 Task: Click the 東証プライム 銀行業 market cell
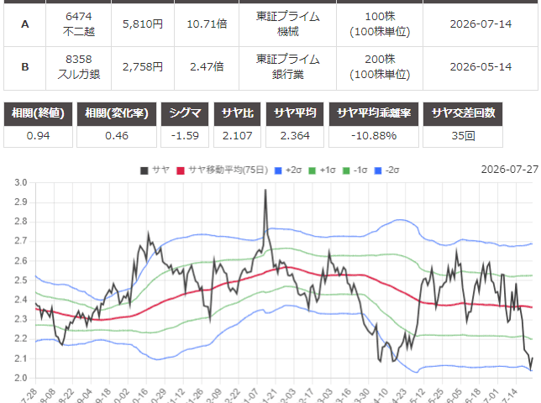[x=288, y=67]
